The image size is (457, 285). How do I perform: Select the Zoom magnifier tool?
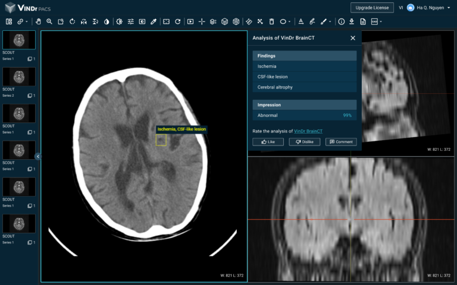[x=49, y=21]
